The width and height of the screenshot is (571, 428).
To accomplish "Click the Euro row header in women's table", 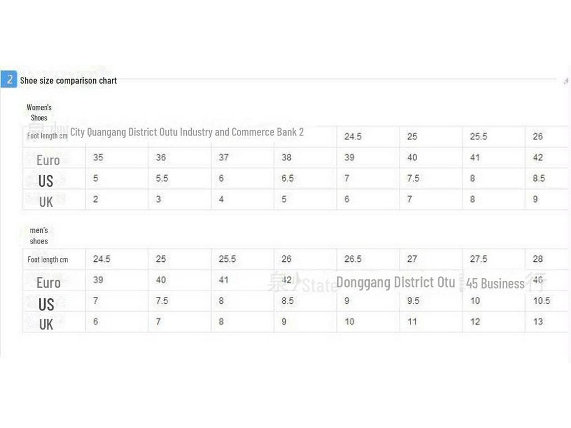I will [48, 160].
